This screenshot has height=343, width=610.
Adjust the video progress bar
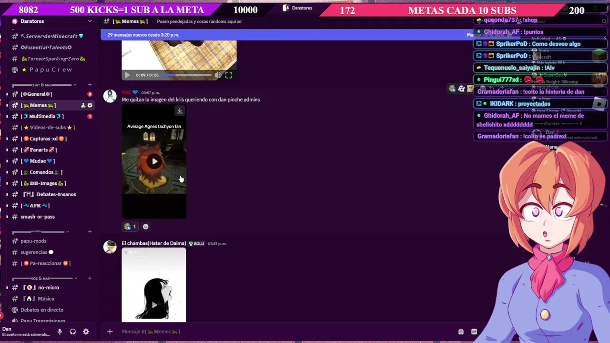pos(187,75)
